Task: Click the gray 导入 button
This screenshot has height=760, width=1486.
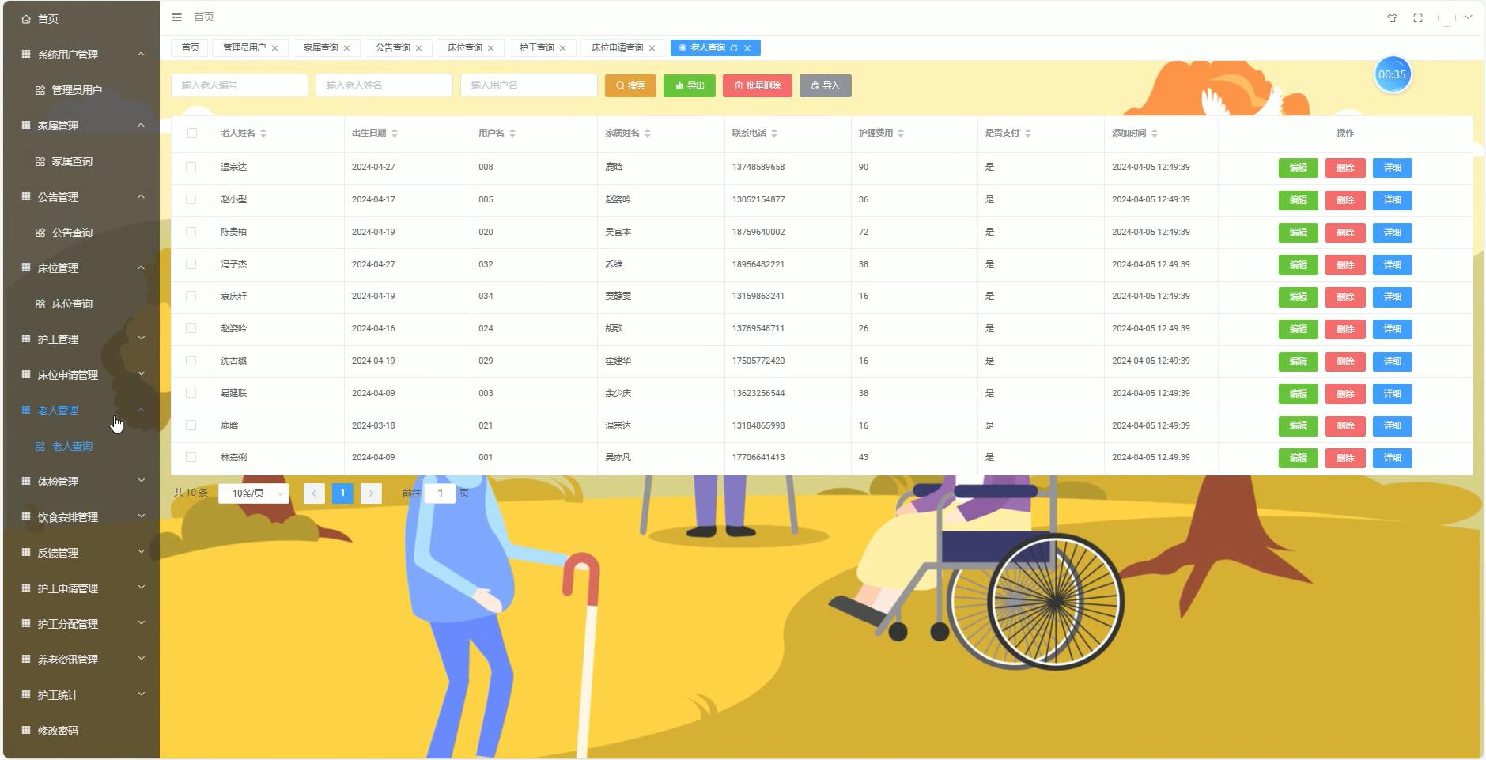Action: pos(826,85)
